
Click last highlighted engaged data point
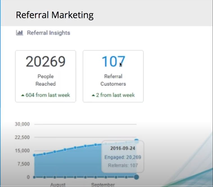pyautogui.click(x=136, y=141)
